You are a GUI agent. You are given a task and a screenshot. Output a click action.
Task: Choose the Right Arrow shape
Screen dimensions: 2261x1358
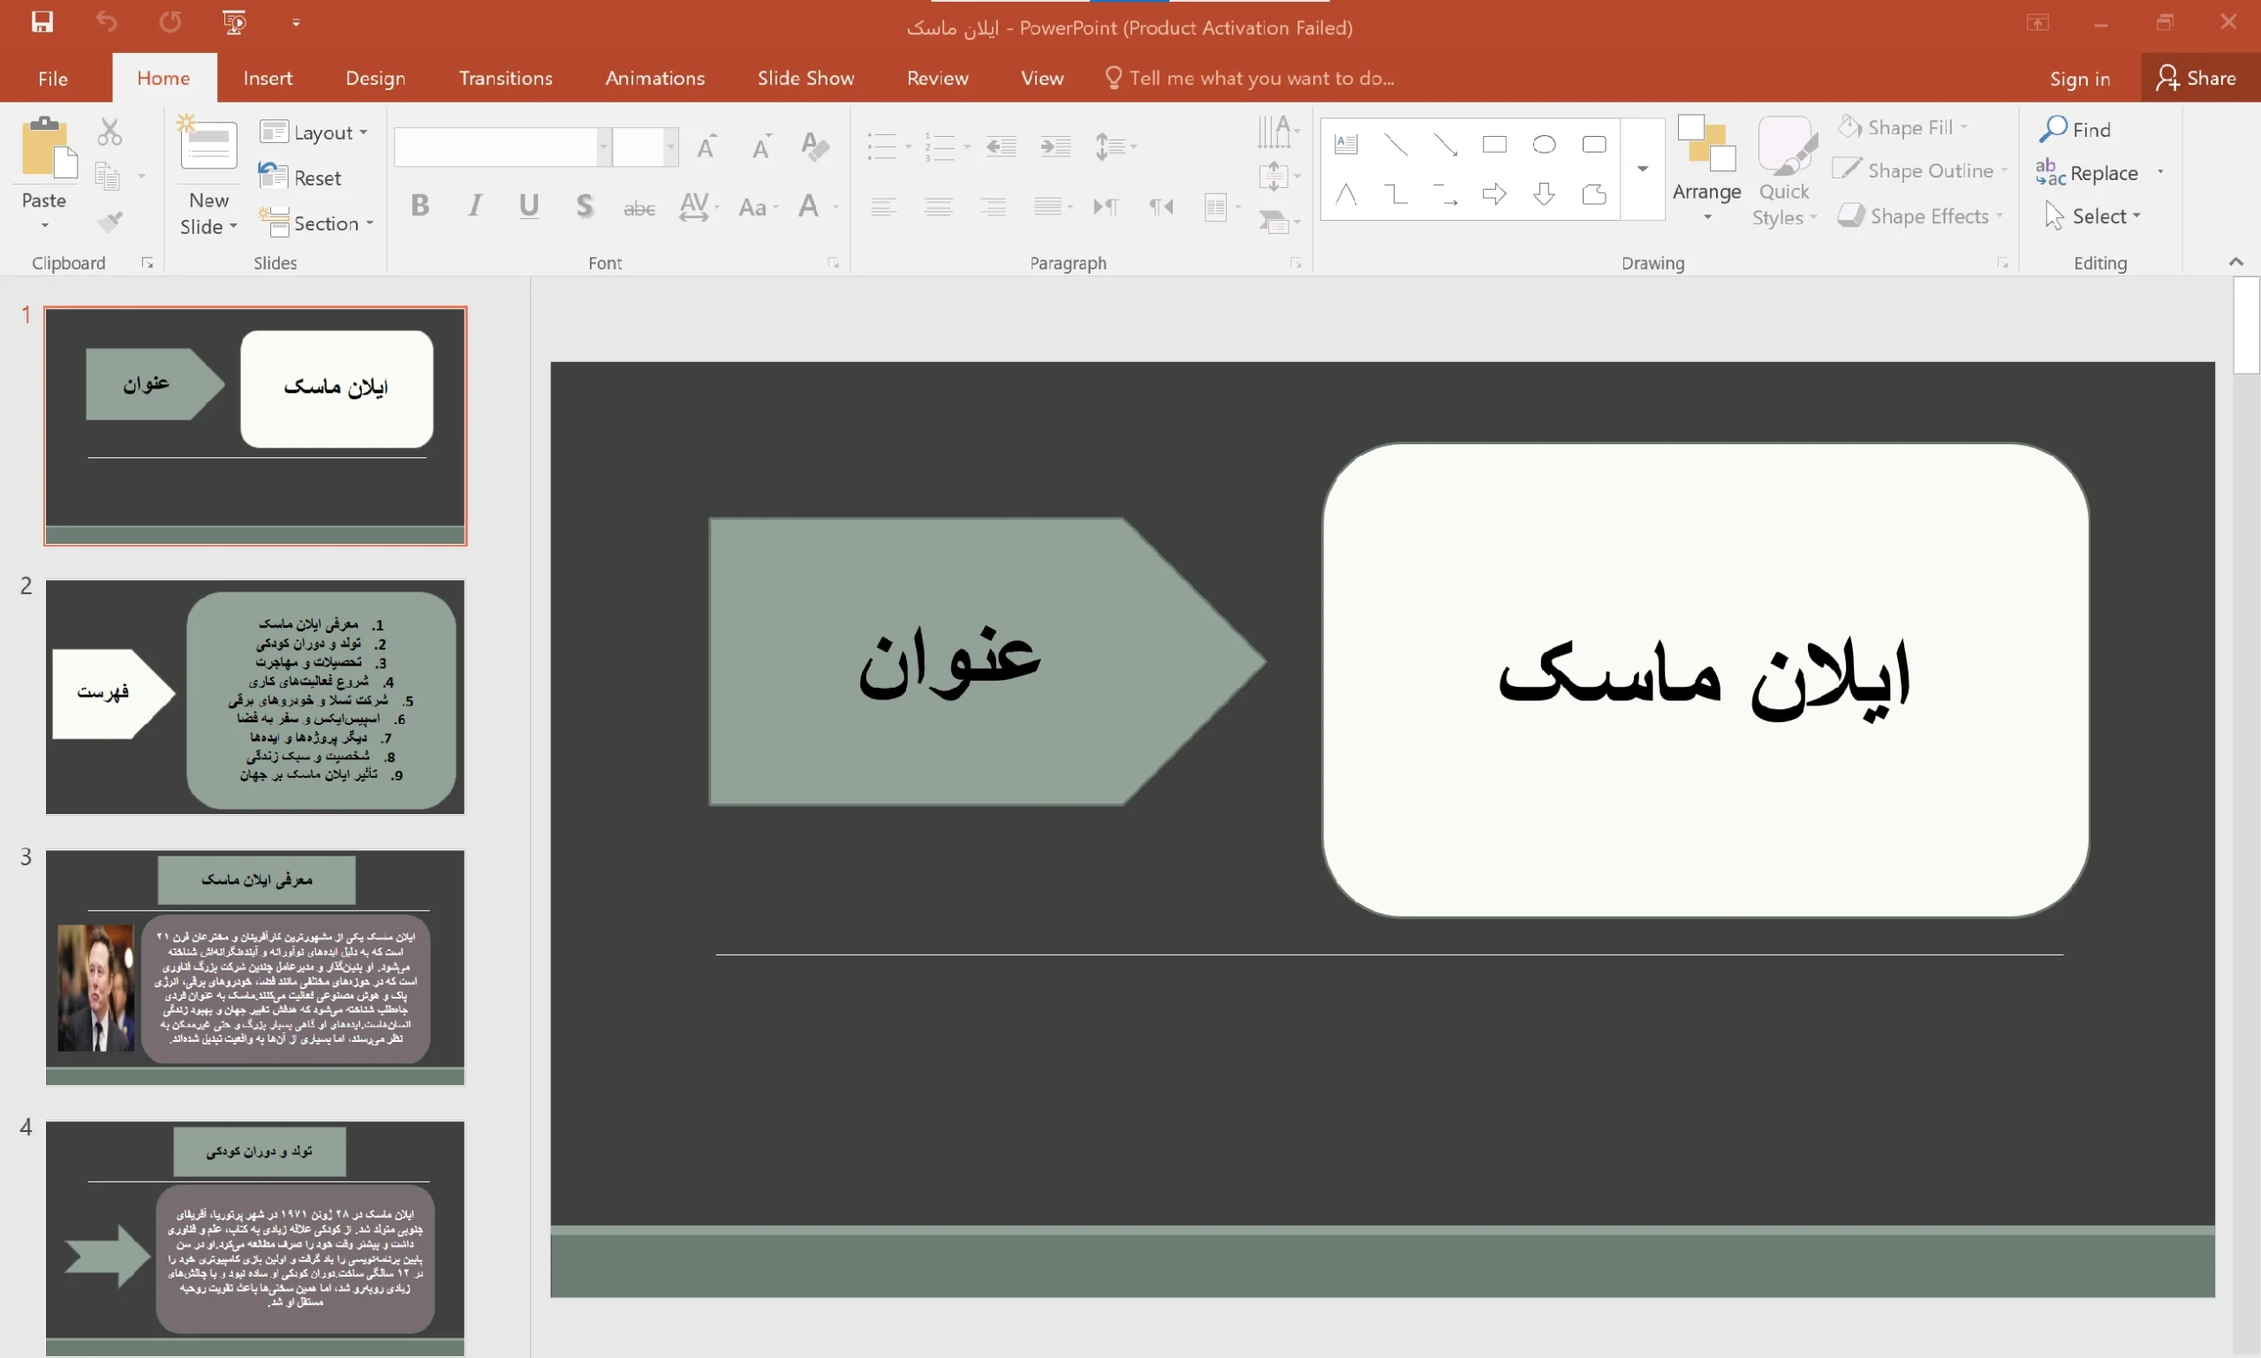tap(1495, 194)
